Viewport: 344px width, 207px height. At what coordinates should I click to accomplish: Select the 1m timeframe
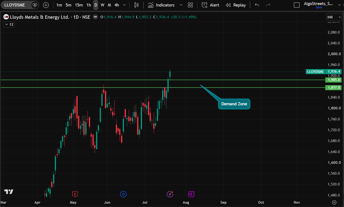coord(59,5)
